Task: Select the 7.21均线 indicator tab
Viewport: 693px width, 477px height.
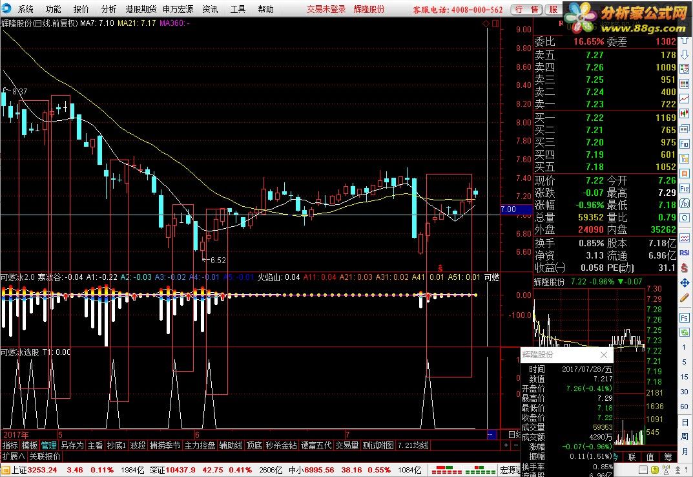Action: click(x=413, y=445)
